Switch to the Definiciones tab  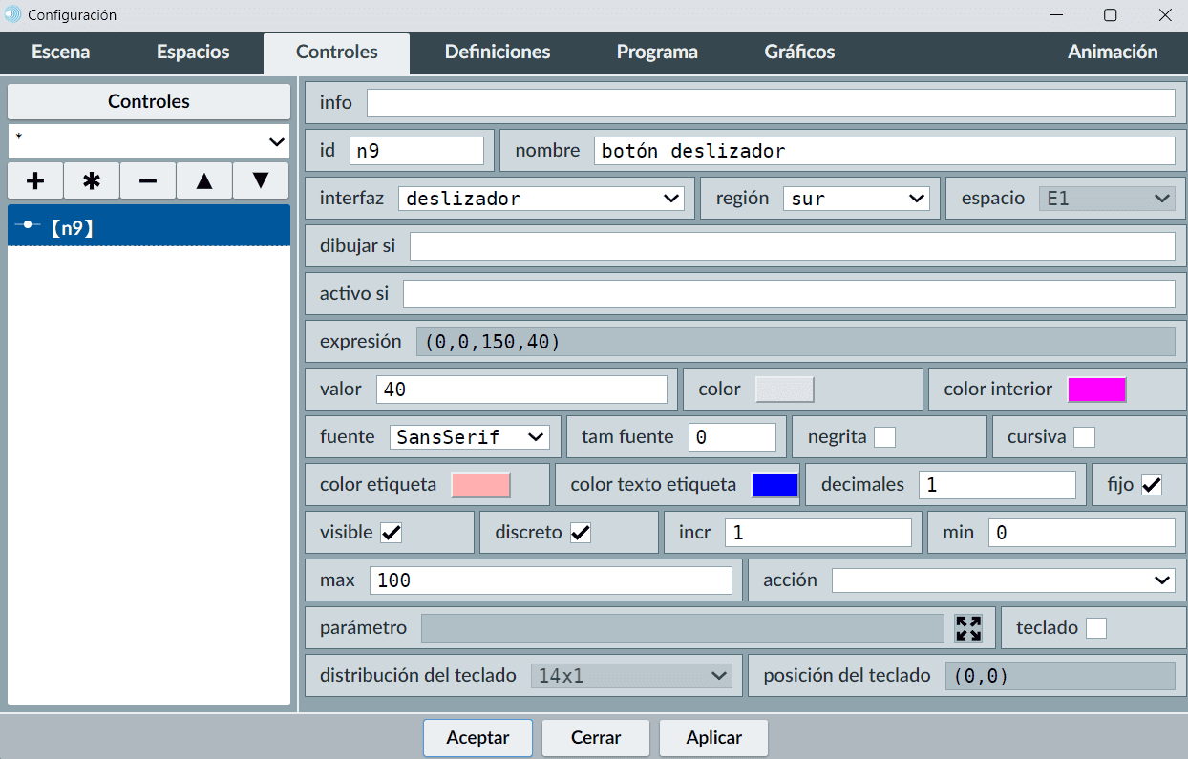[x=498, y=53]
